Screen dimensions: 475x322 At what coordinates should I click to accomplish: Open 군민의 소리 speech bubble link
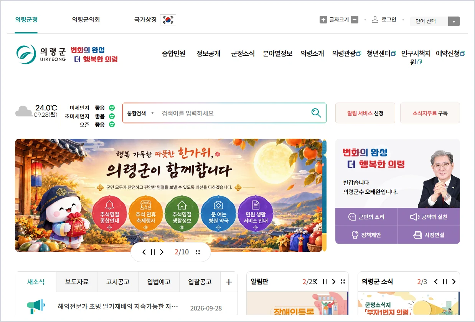(366, 217)
